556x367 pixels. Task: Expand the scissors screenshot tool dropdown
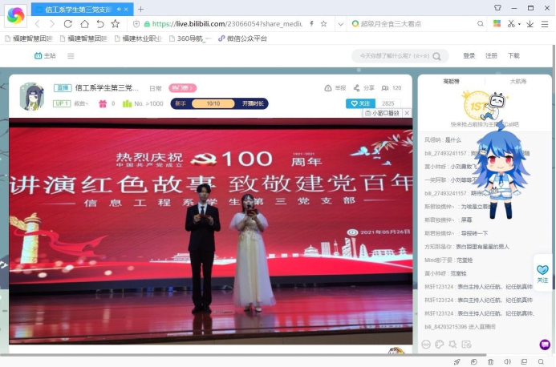[x=518, y=24]
